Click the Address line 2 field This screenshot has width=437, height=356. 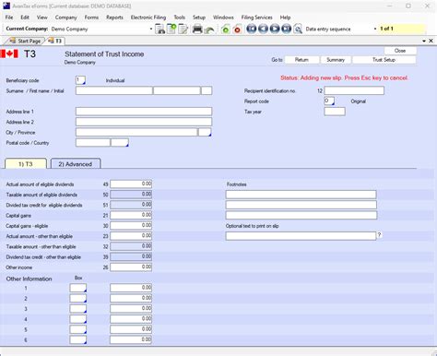tap(144, 122)
